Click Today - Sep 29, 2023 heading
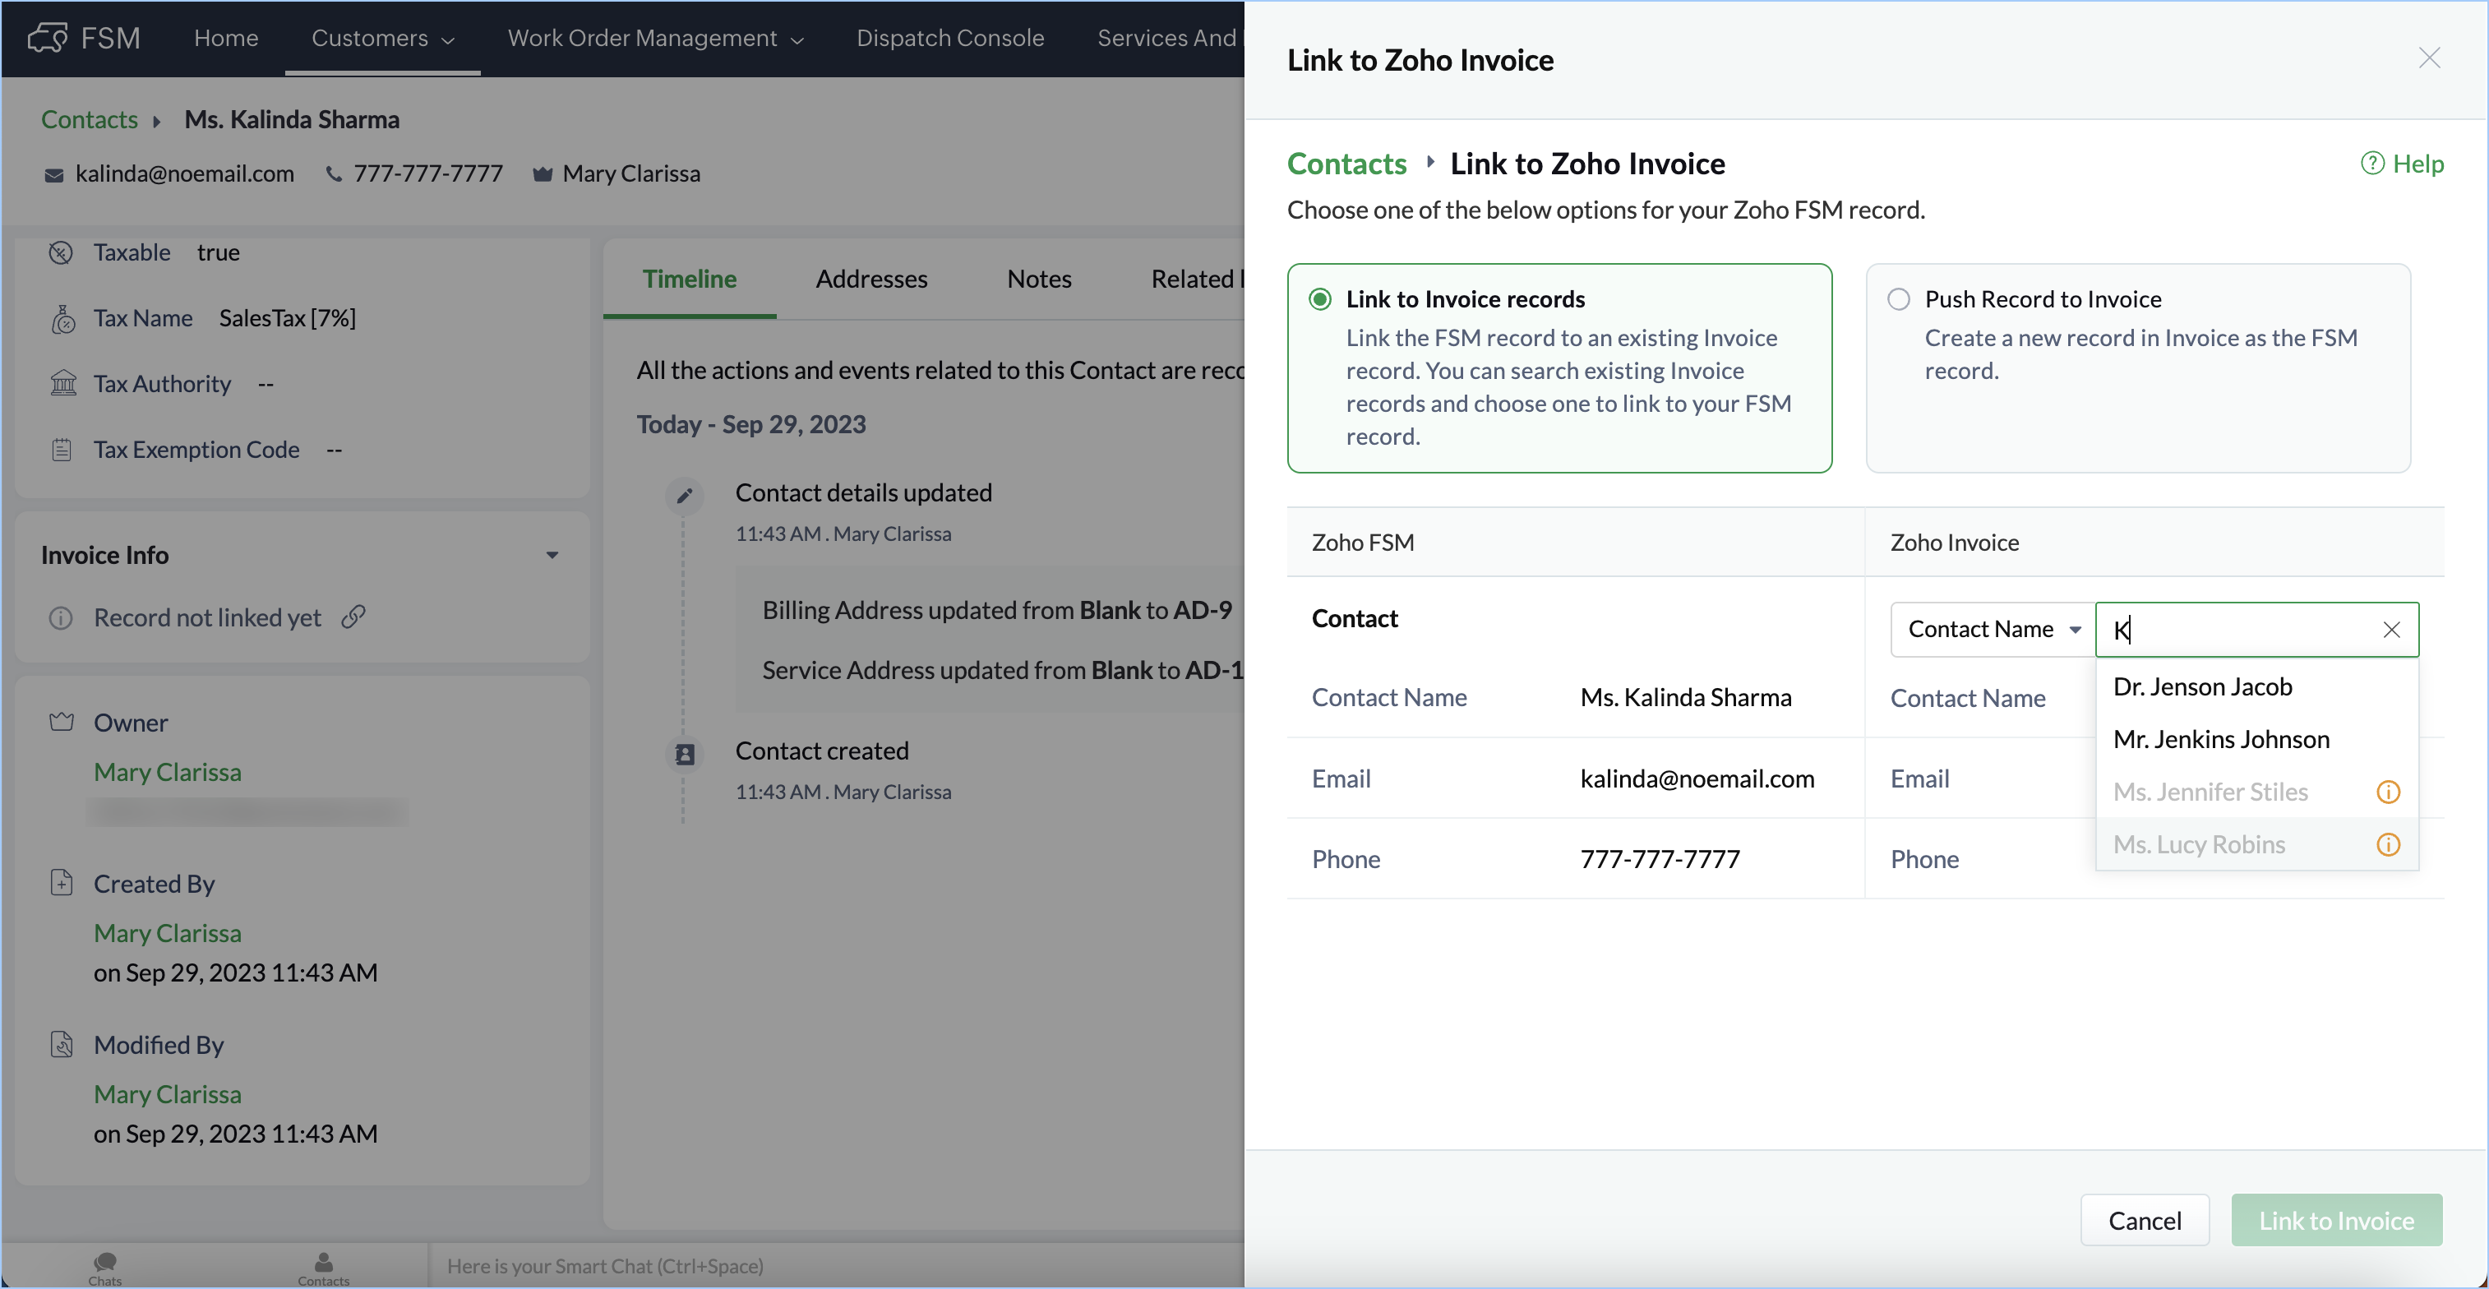2489x1289 pixels. coord(750,425)
